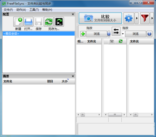
Task: Click left grid scroll-right arrow
Action: click(99, 115)
